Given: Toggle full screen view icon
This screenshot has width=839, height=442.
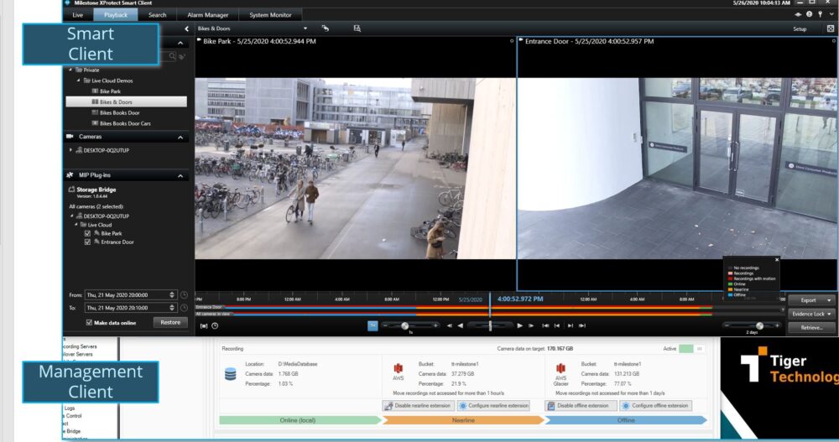Looking at the screenshot, I should [831, 29].
